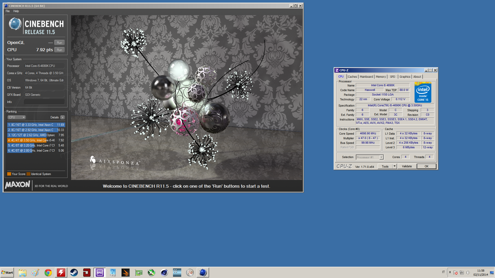495x278 pixels.
Task: Click the brown Identical System legend swatch
Action: click(28, 174)
